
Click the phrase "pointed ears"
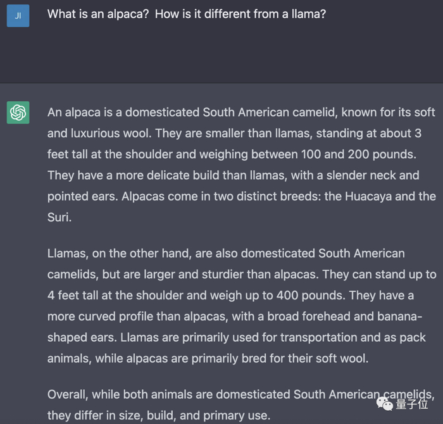[x=79, y=196]
